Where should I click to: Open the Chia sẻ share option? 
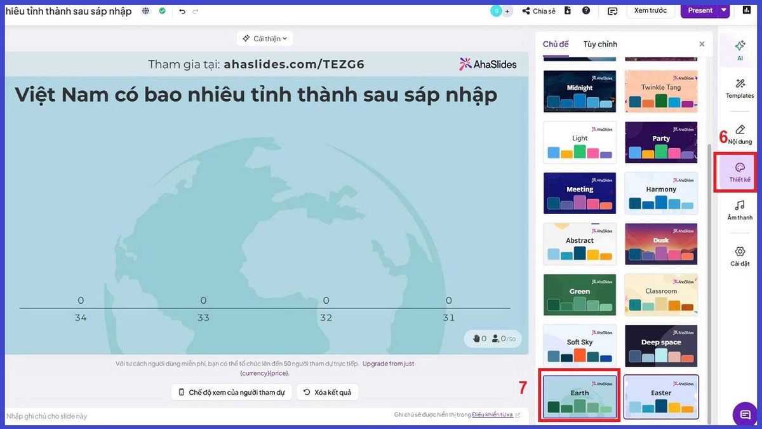click(x=538, y=11)
